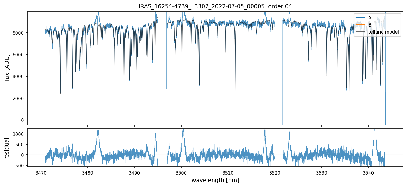Viewport: 407px width, 187px height.
Task: Click the 3540 wavelength tick label
Action: [x=368, y=172]
